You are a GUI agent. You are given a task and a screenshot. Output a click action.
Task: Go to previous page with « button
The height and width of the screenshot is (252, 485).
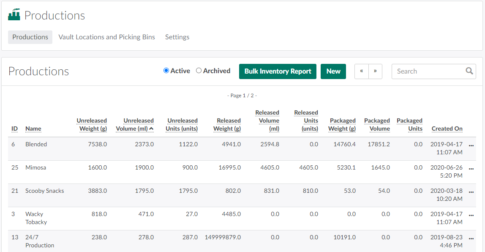(361, 71)
